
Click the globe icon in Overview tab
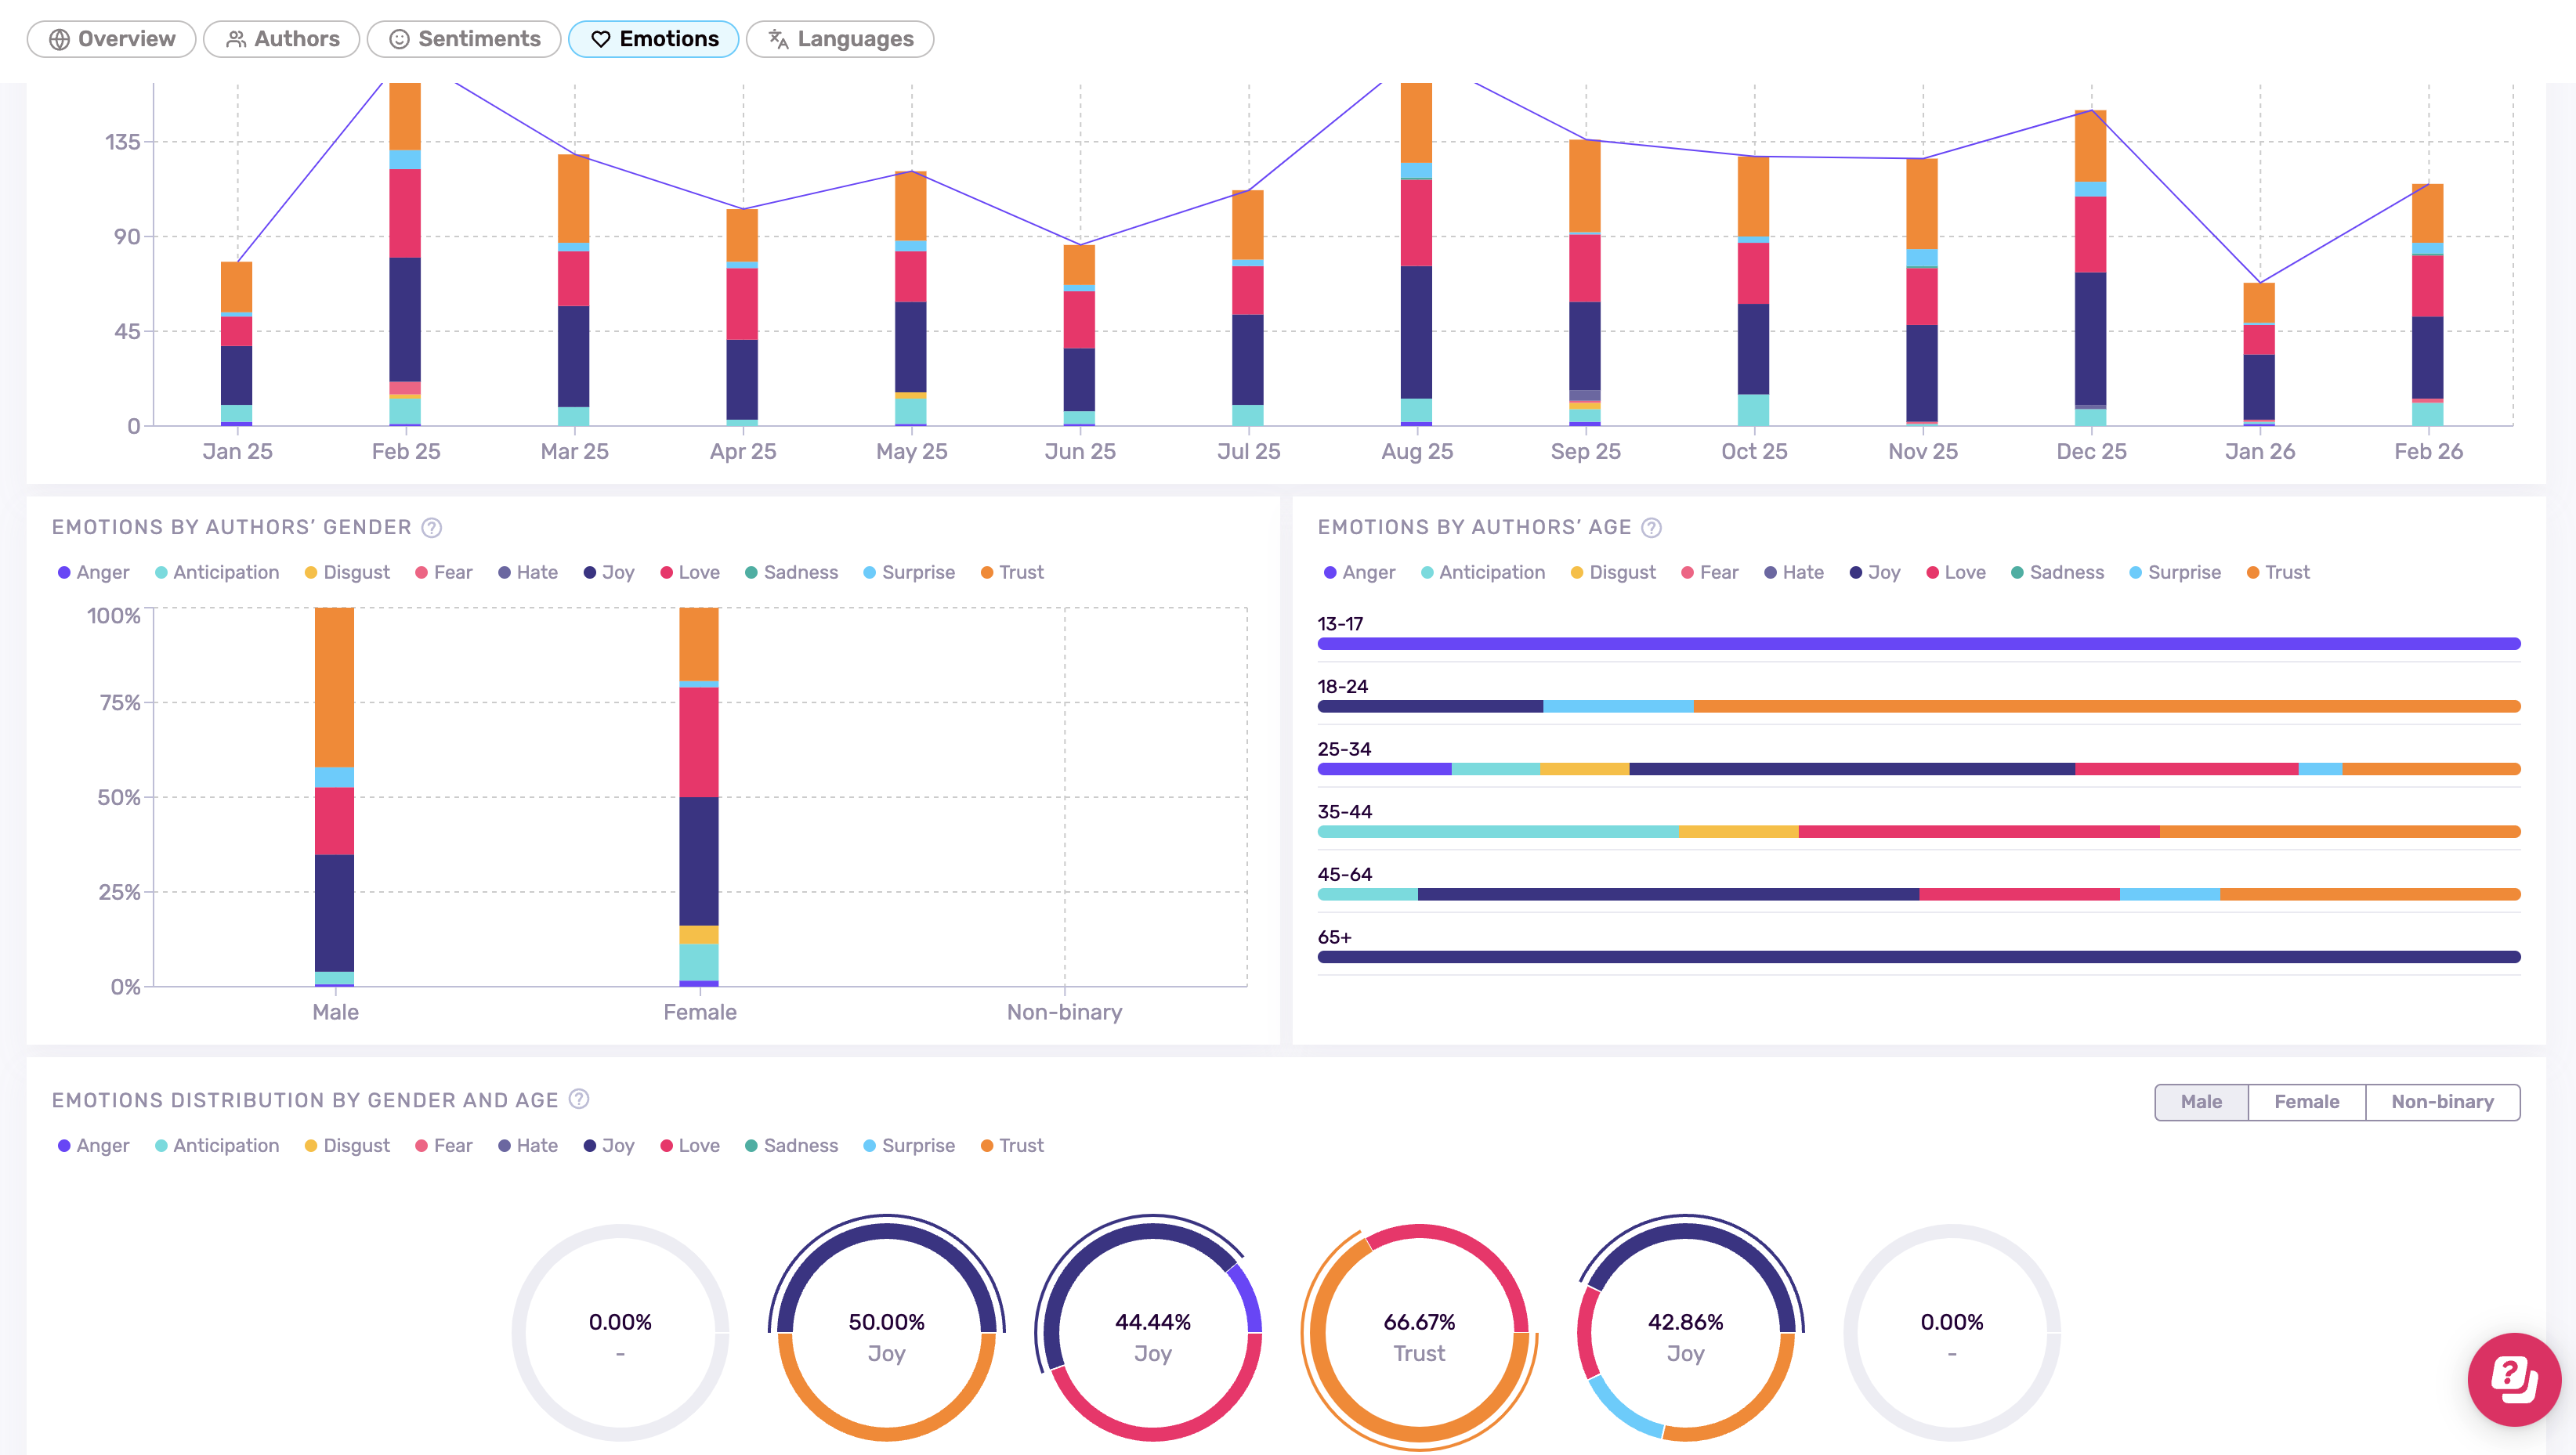[x=59, y=39]
